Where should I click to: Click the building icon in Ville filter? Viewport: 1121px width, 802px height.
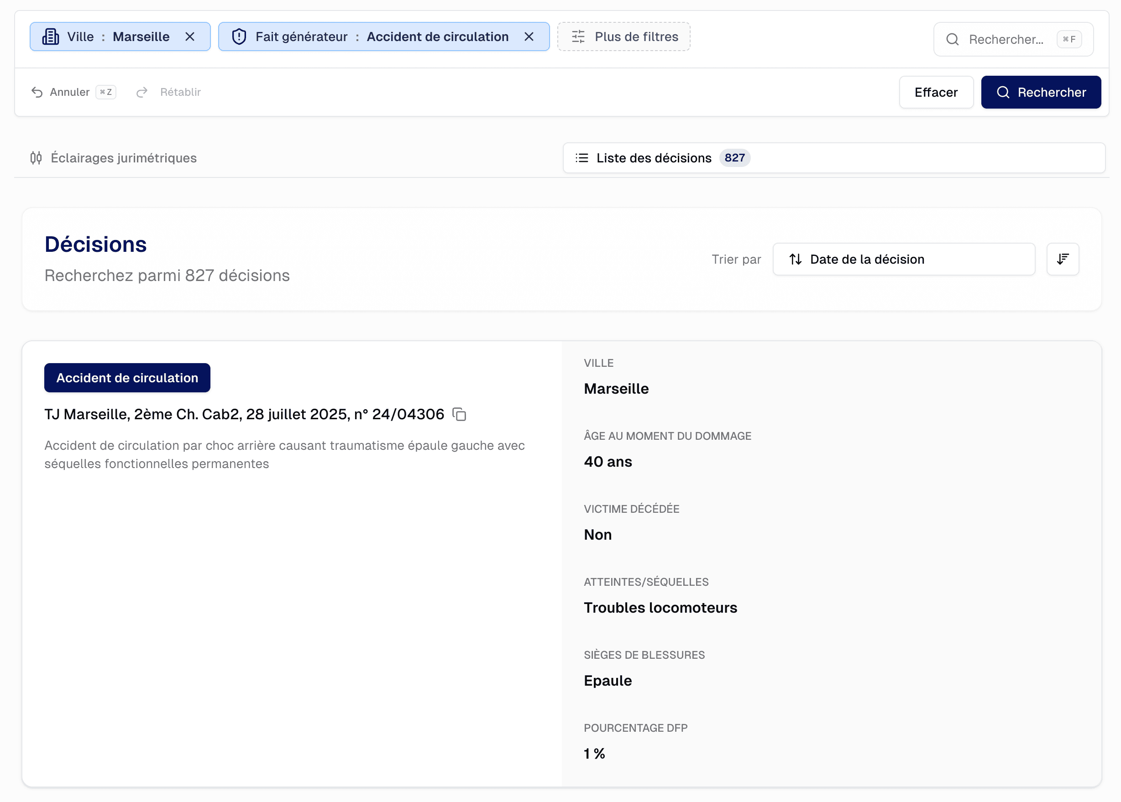click(50, 36)
